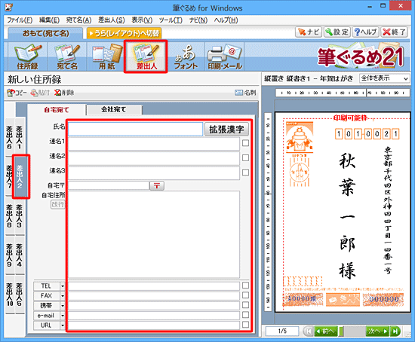Click the 名刺 business card icon
This screenshot has width=415, height=342.
(245, 93)
